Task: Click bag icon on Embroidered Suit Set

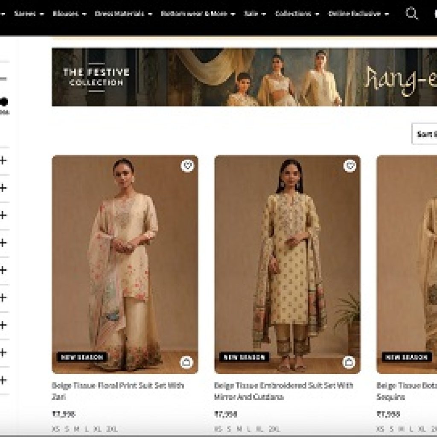Action: pyautogui.click(x=349, y=362)
